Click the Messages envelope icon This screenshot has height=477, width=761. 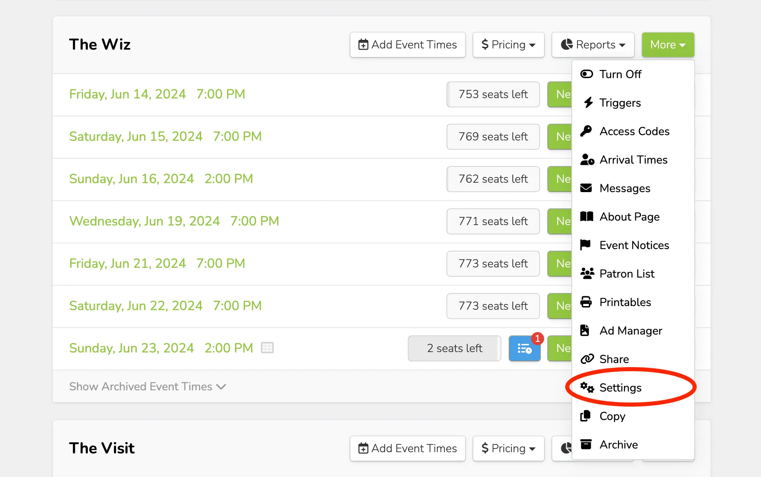click(x=586, y=188)
